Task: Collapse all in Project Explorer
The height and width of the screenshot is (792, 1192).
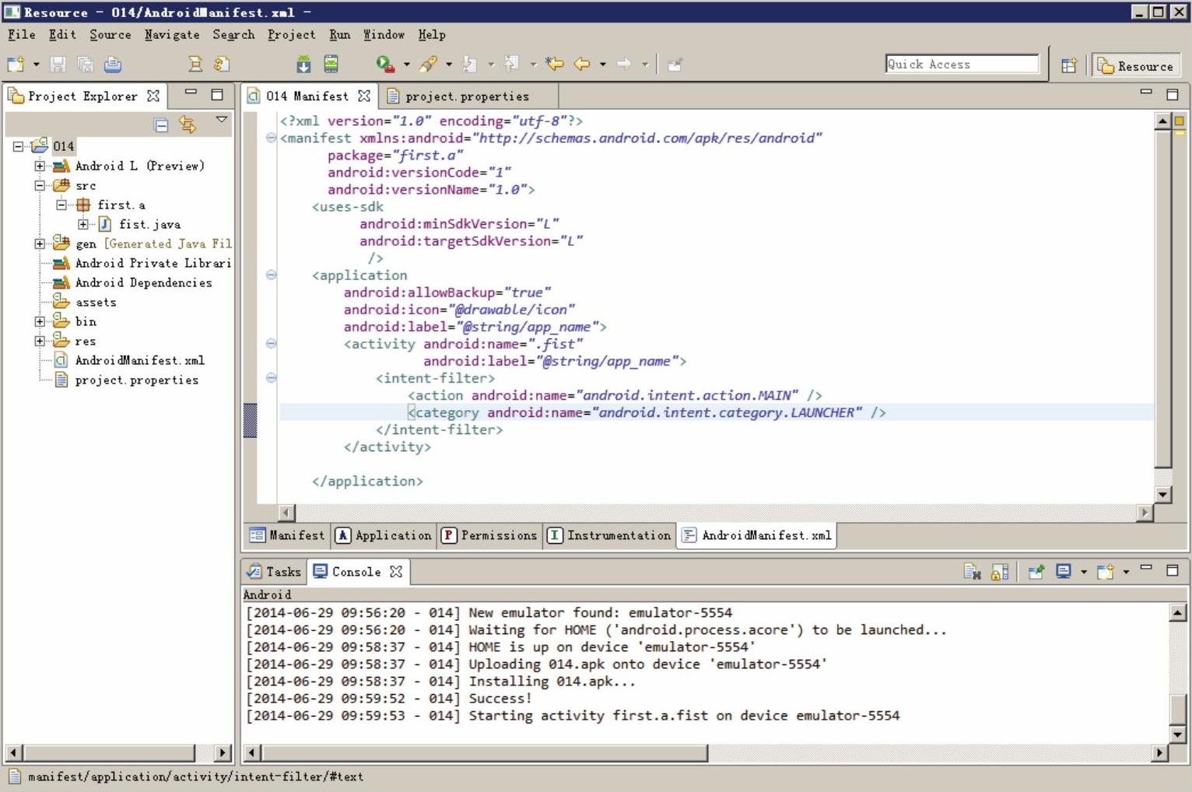Action: pyautogui.click(x=161, y=124)
